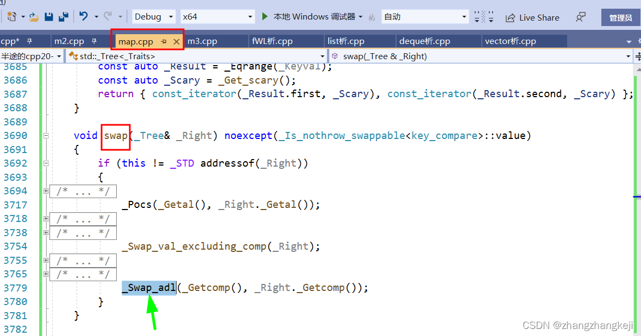Image resolution: width=641 pixels, height=336 pixels.
Task: Click line number 3779
Action: pos(16,288)
